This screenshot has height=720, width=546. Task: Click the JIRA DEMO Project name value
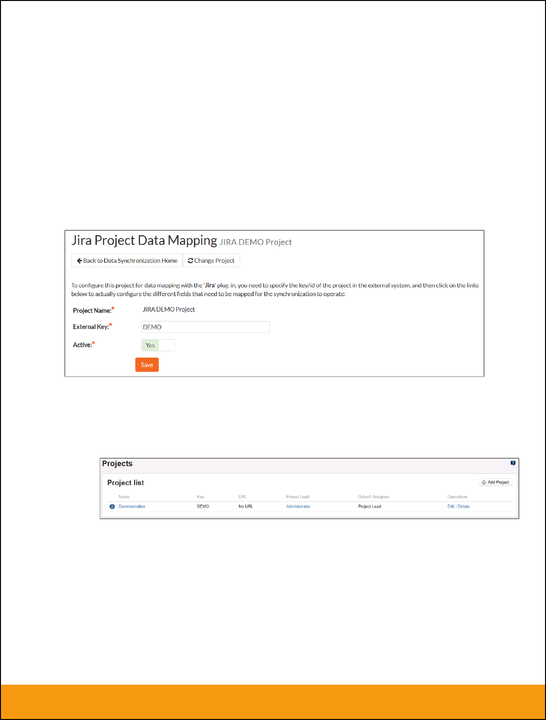169,309
